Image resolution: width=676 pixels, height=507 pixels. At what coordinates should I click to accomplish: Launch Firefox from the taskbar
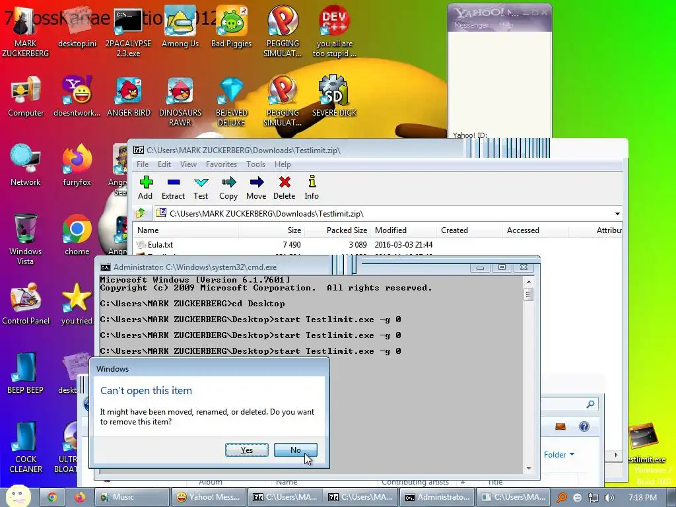tap(79, 497)
